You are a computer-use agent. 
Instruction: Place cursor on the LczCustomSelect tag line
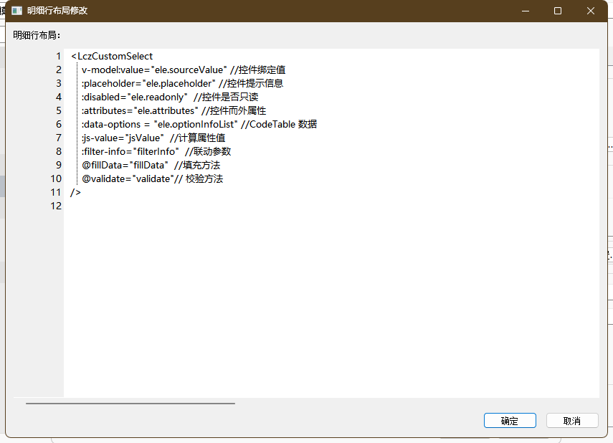pos(112,57)
